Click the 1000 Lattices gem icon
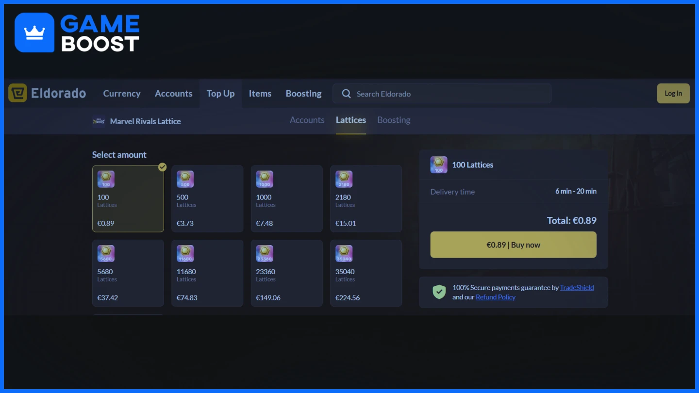 (265, 179)
